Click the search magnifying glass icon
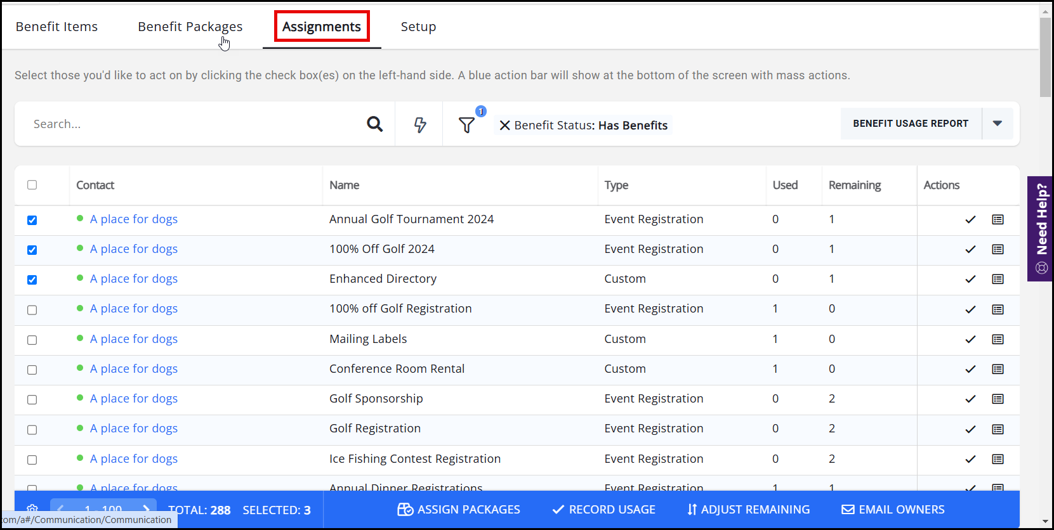Viewport: 1054px width, 530px height. pyautogui.click(x=374, y=124)
